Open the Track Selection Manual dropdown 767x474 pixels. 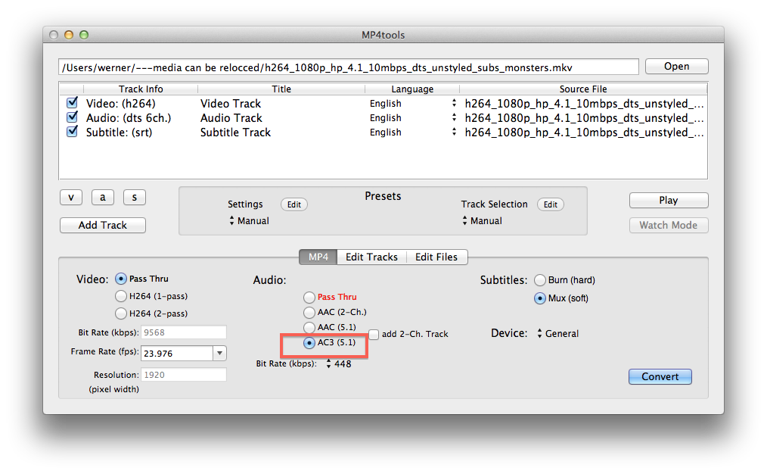(482, 221)
